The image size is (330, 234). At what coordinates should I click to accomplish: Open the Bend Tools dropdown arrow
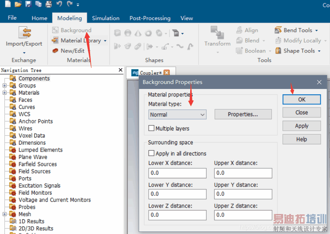316,30
